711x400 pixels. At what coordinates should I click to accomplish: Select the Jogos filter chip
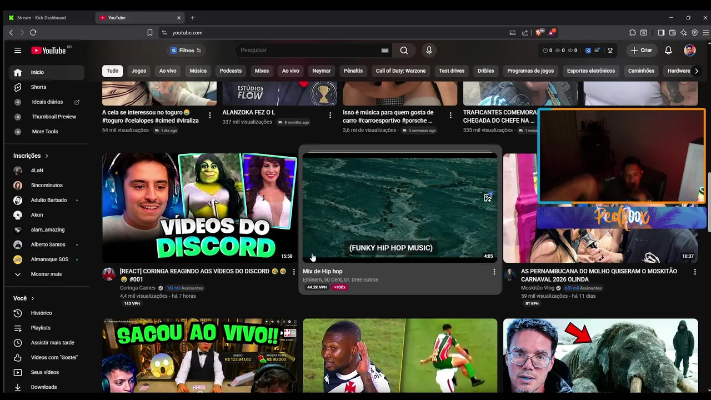[x=139, y=71]
